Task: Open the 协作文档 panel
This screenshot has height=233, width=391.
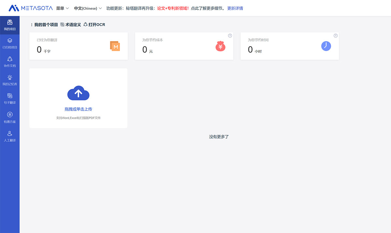Action: pyautogui.click(x=10, y=61)
